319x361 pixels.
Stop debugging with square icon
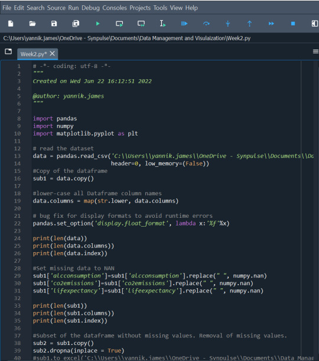click(x=293, y=24)
